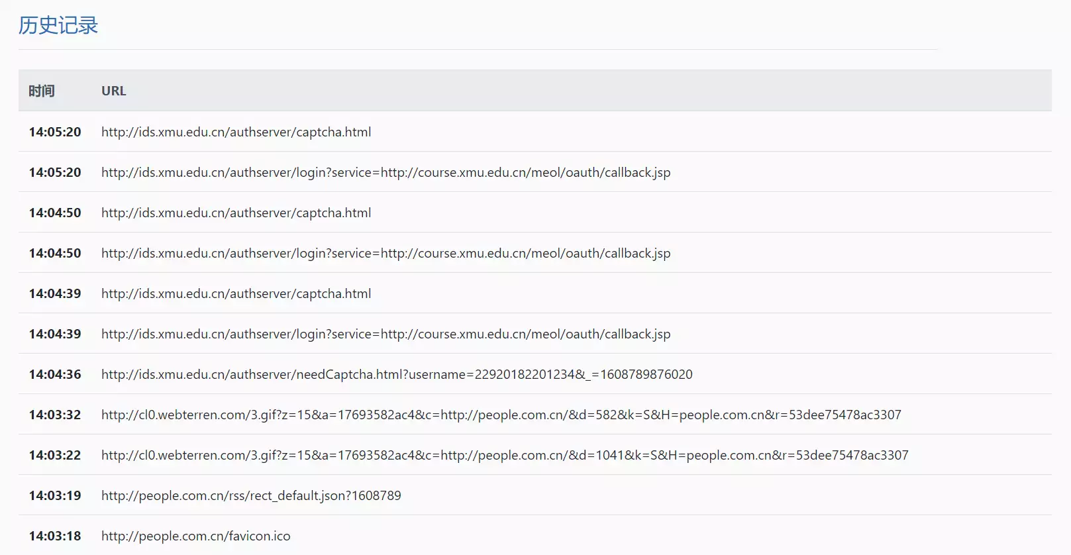Open the needCaptcha.html username URL
This screenshot has width=1071, height=555.
tap(397, 374)
